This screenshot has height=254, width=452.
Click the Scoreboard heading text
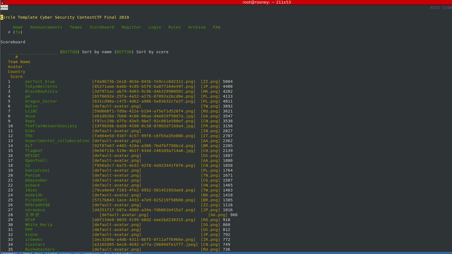pyautogui.click(x=13, y=42)
